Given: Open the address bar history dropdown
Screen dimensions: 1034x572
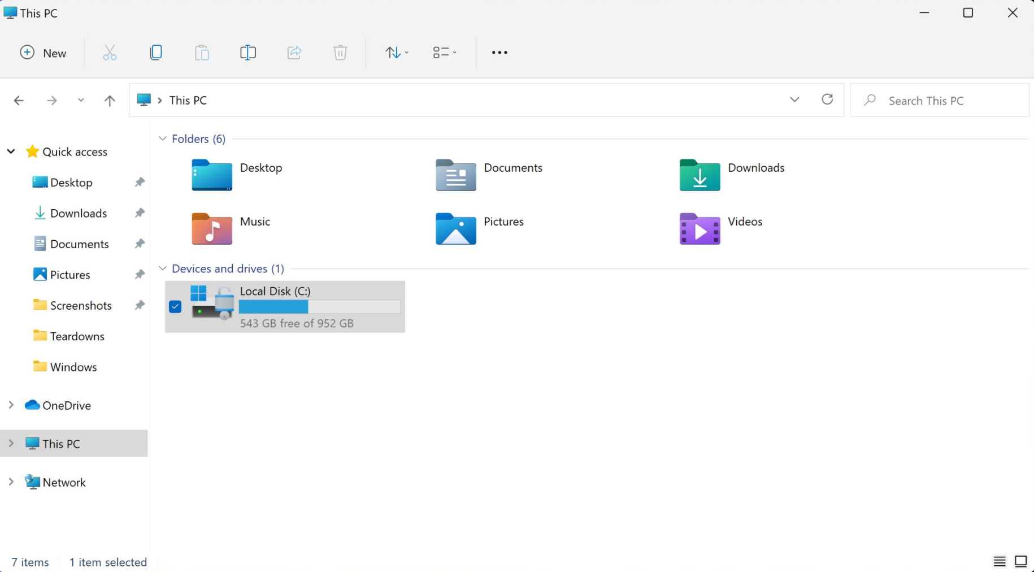Looking at the screenshot, I should [794, 99].
